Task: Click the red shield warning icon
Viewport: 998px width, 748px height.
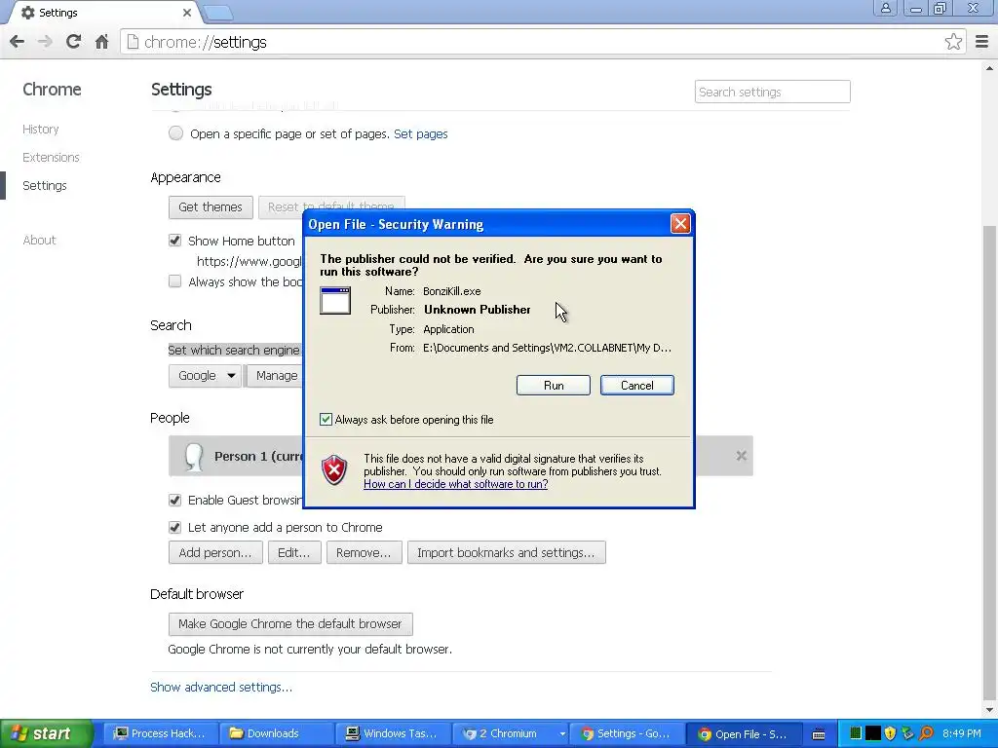Action: click(x=334, y=470)
